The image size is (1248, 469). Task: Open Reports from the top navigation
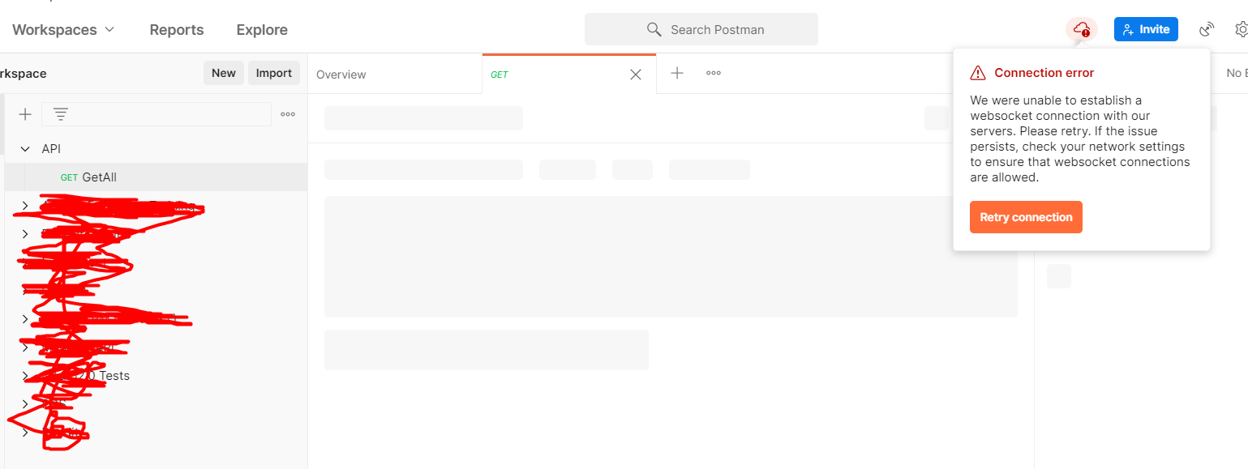[176, 29]
